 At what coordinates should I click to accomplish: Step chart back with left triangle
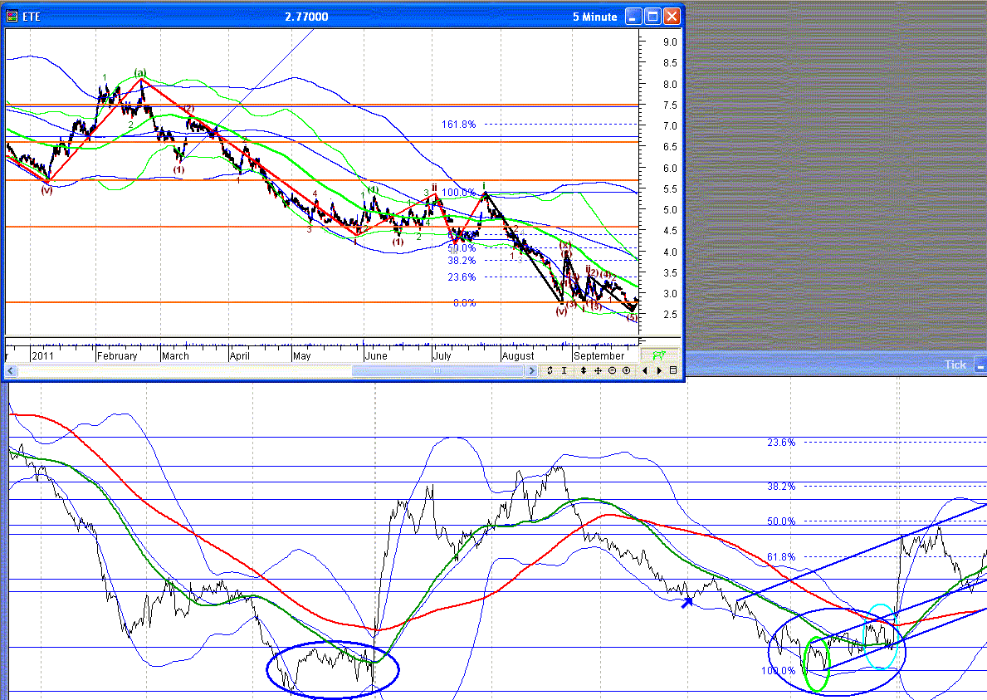click(x=644, y=371)
